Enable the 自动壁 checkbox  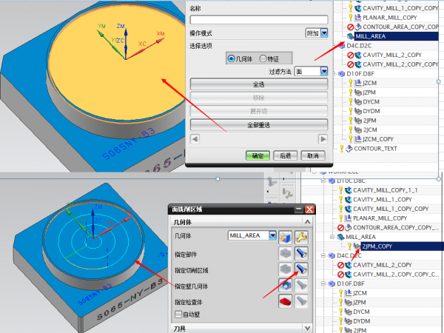click(178, 314)
